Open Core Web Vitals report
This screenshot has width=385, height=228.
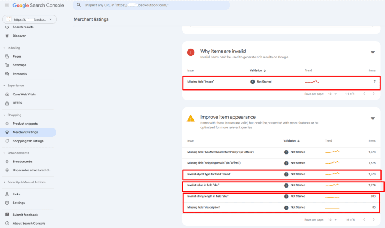click(24, 94)
